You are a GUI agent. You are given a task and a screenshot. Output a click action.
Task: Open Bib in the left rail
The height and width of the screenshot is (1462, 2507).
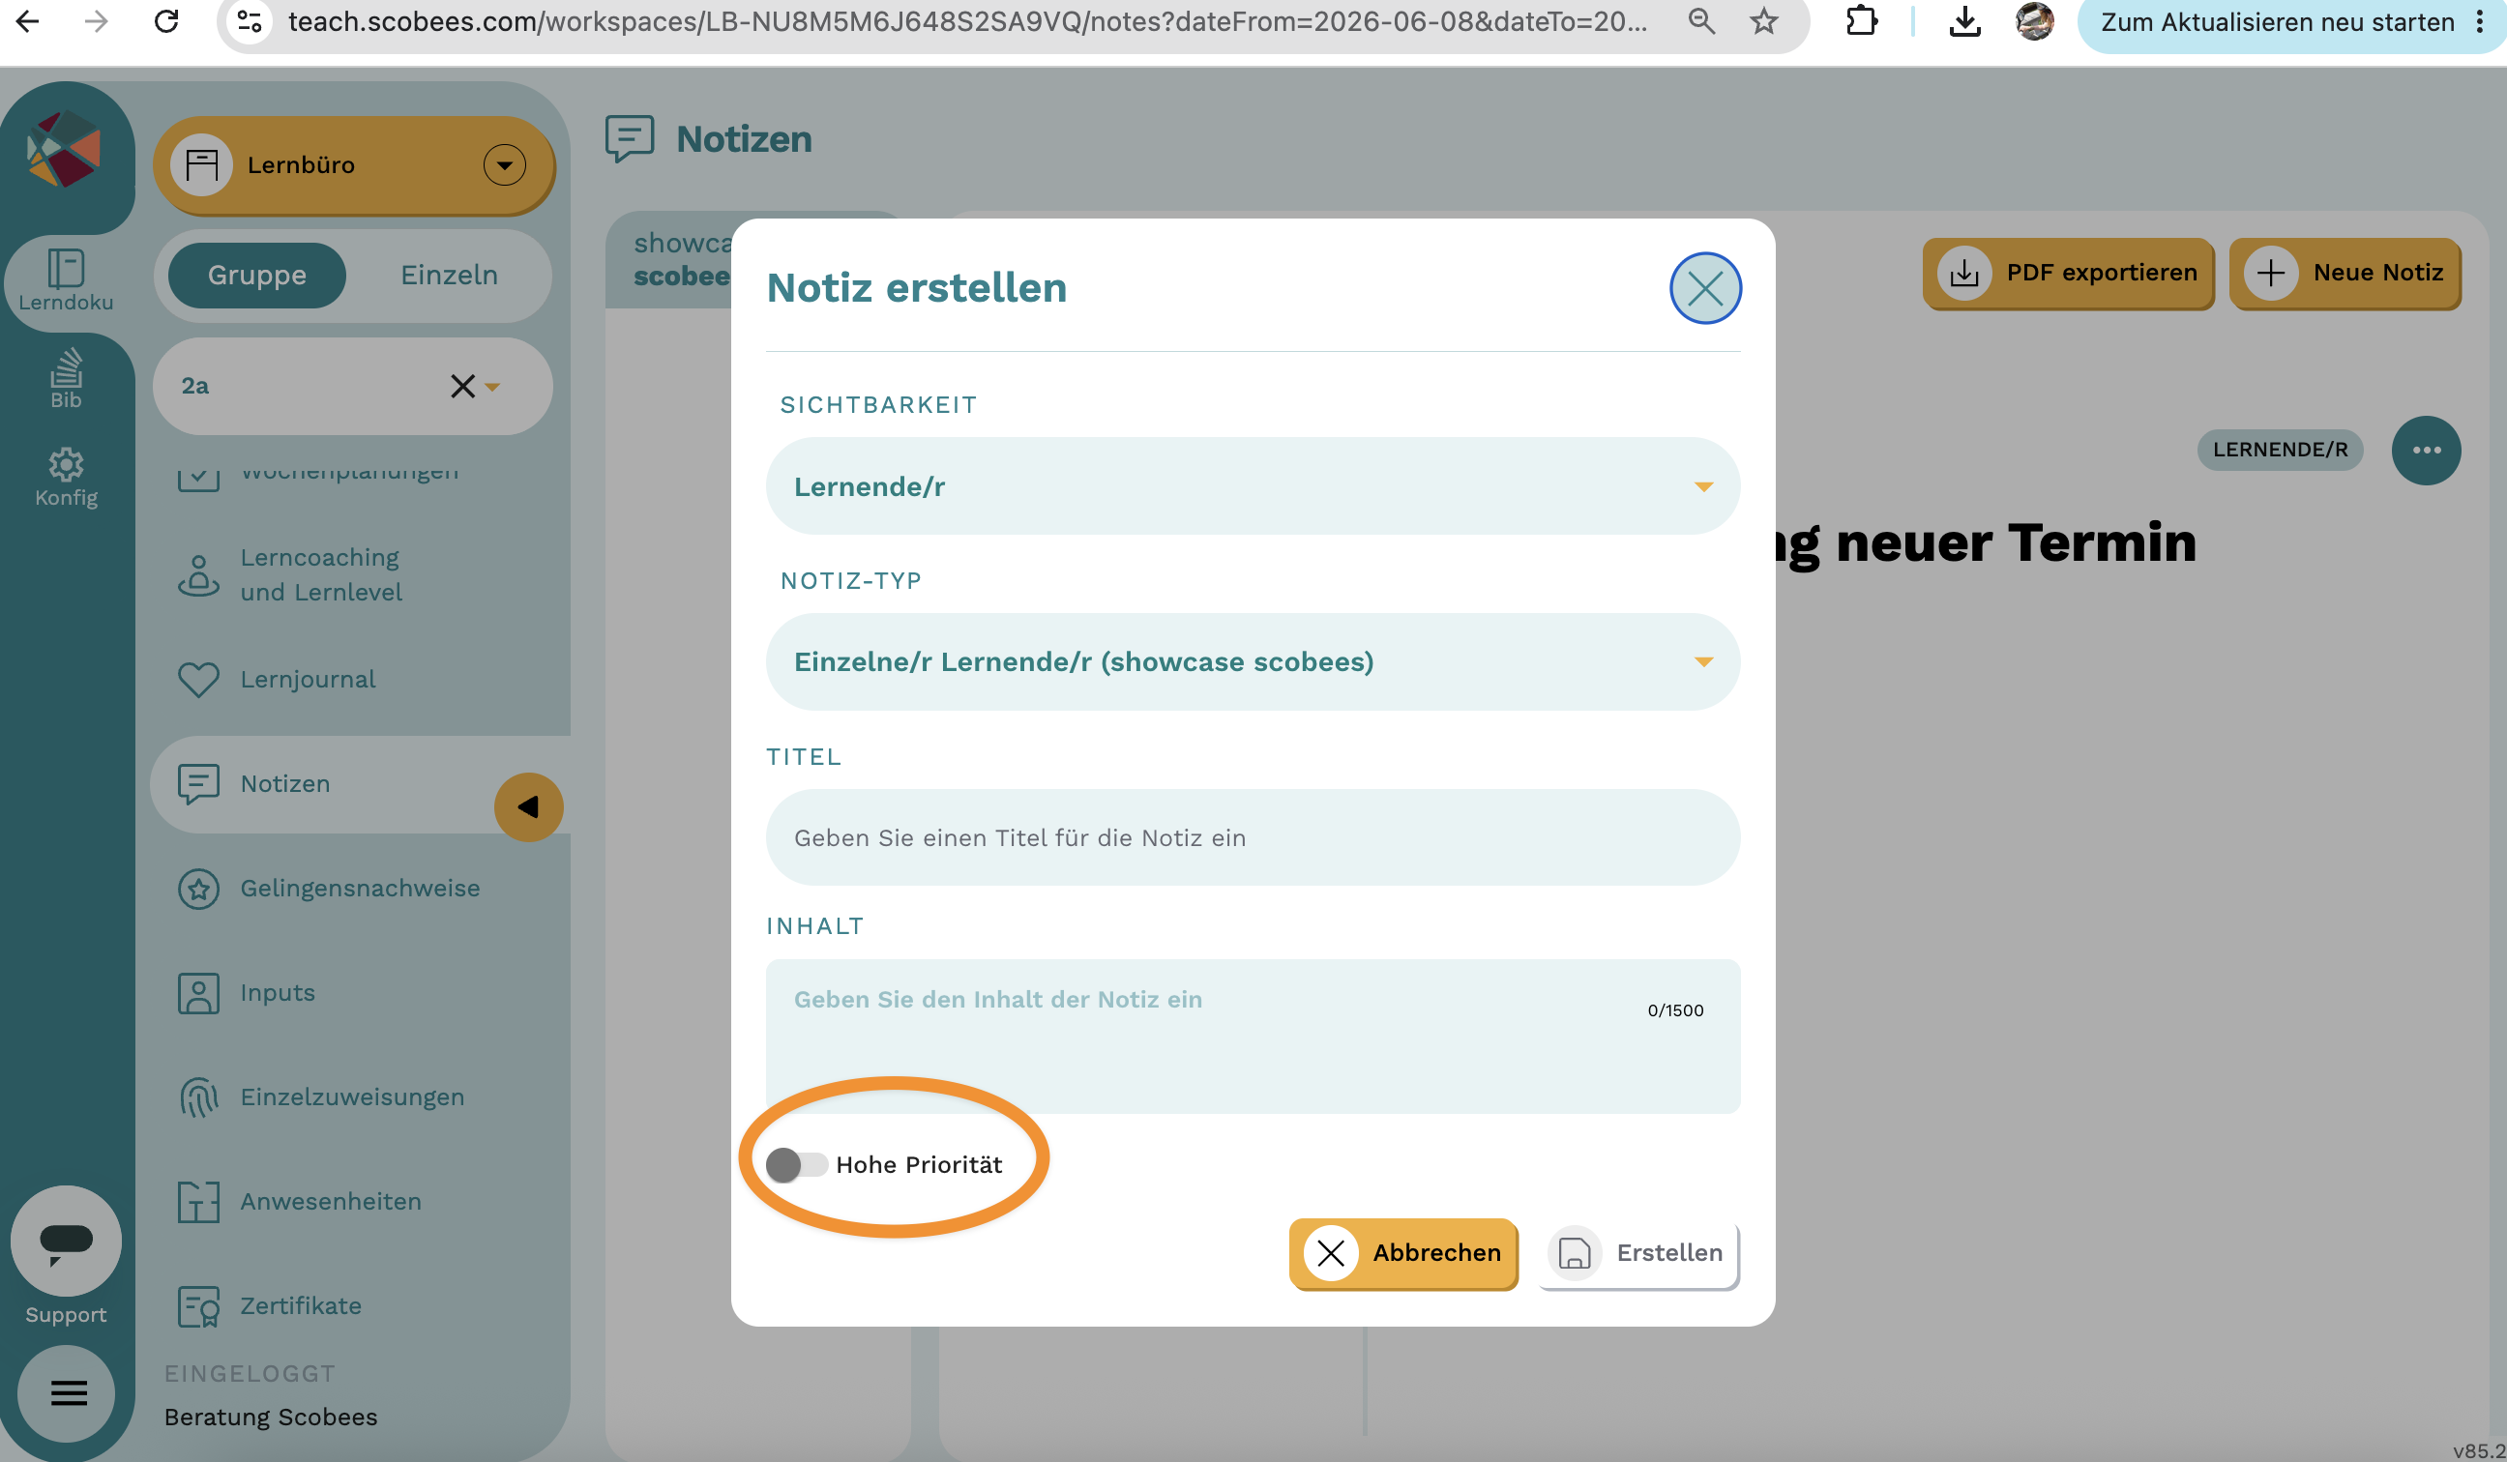point(66,379)
